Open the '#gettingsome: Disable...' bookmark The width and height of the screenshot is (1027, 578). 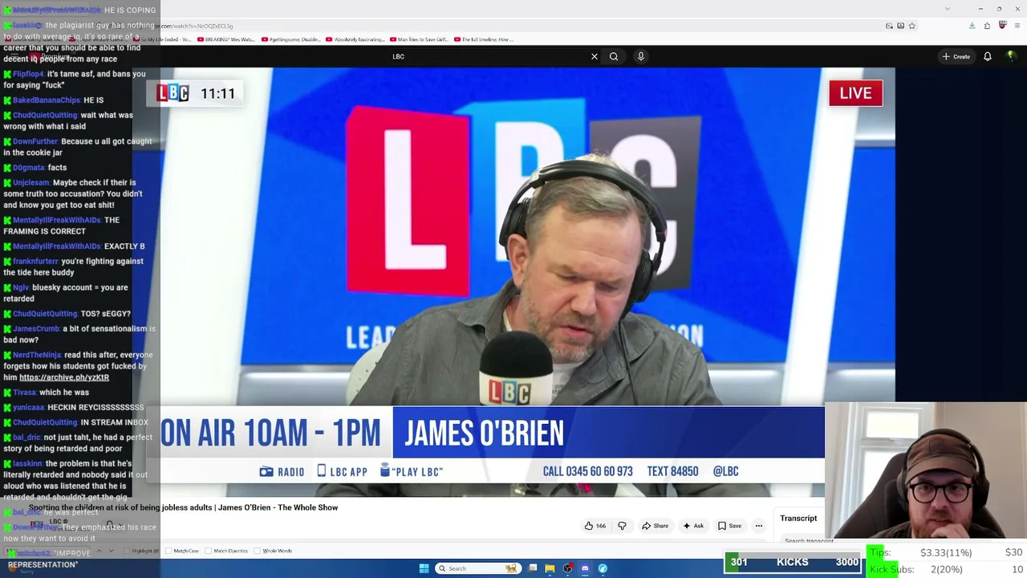click(x=291, y=39)
